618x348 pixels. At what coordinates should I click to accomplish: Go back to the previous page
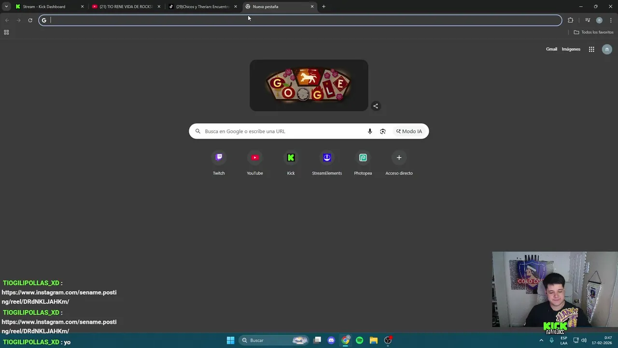[x=7, y=20]
